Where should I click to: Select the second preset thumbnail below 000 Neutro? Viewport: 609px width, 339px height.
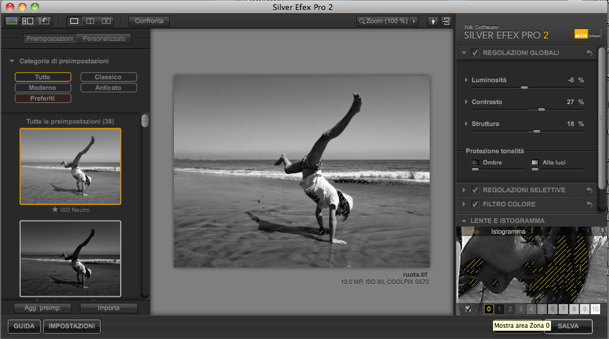click(x=70, y=259)
